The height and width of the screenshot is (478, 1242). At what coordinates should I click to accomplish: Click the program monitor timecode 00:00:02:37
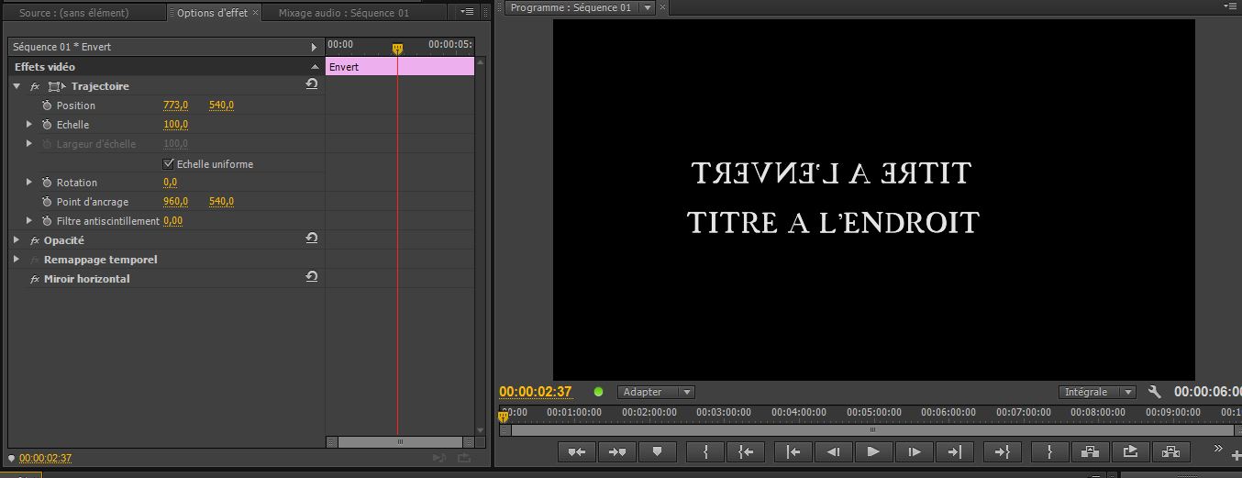click(535, 392)
